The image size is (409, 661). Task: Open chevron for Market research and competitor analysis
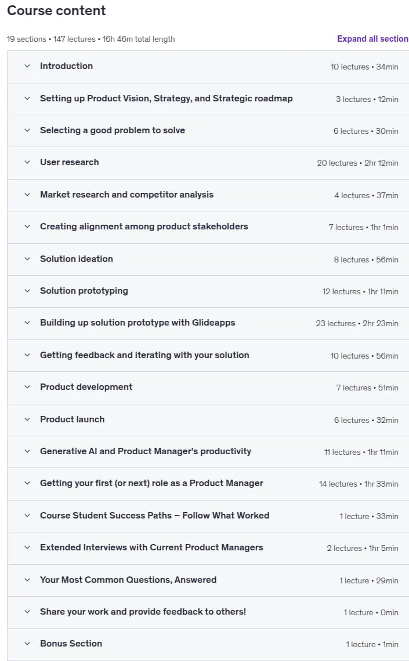pyautogui.click(x=27, y=195)
